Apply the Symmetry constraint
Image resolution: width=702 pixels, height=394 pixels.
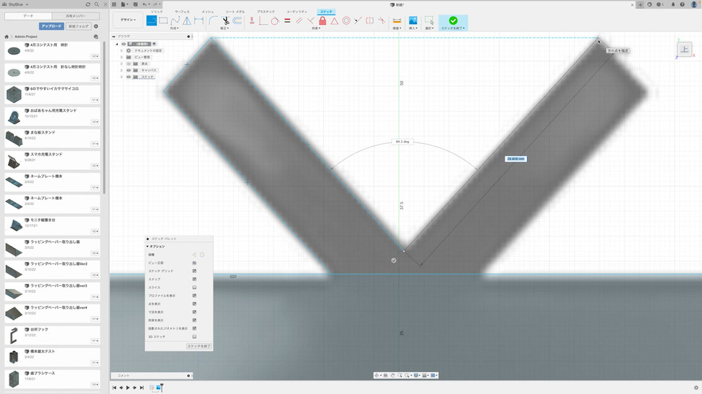click(370, 20)
